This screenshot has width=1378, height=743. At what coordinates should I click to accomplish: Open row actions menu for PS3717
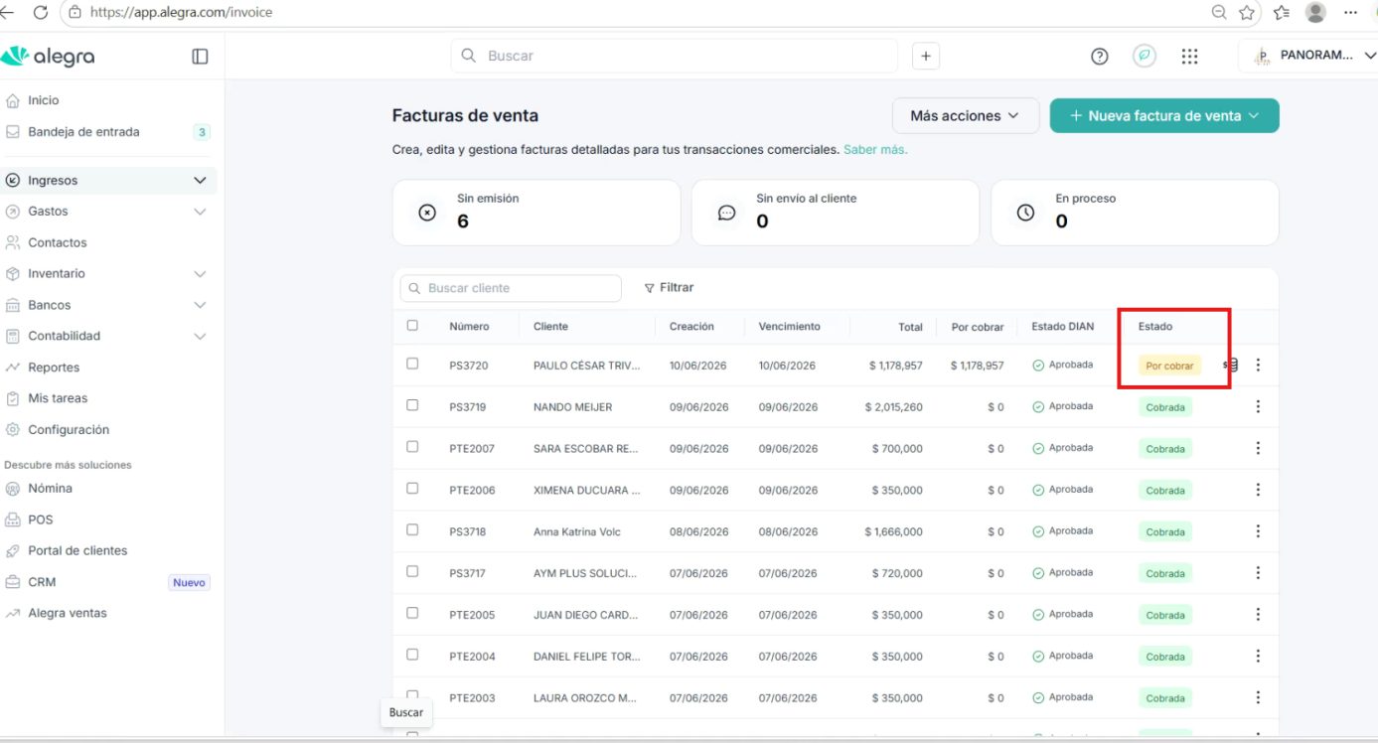tap(1258, 573)
